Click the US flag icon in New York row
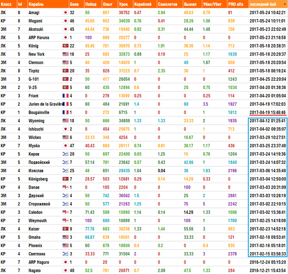This screenshot has width=288, height=274. coord(65,54)
